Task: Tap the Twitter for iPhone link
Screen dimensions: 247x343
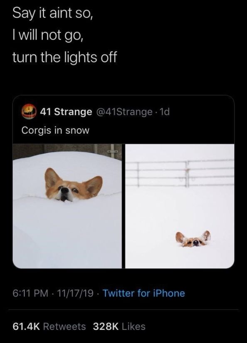Action: coord(143,293)
